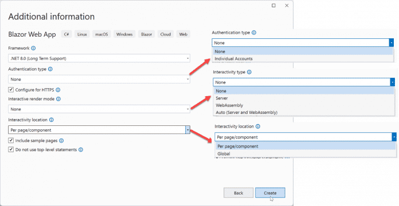
Task: Choose Server interactivity type
Action: coord(304,98)
